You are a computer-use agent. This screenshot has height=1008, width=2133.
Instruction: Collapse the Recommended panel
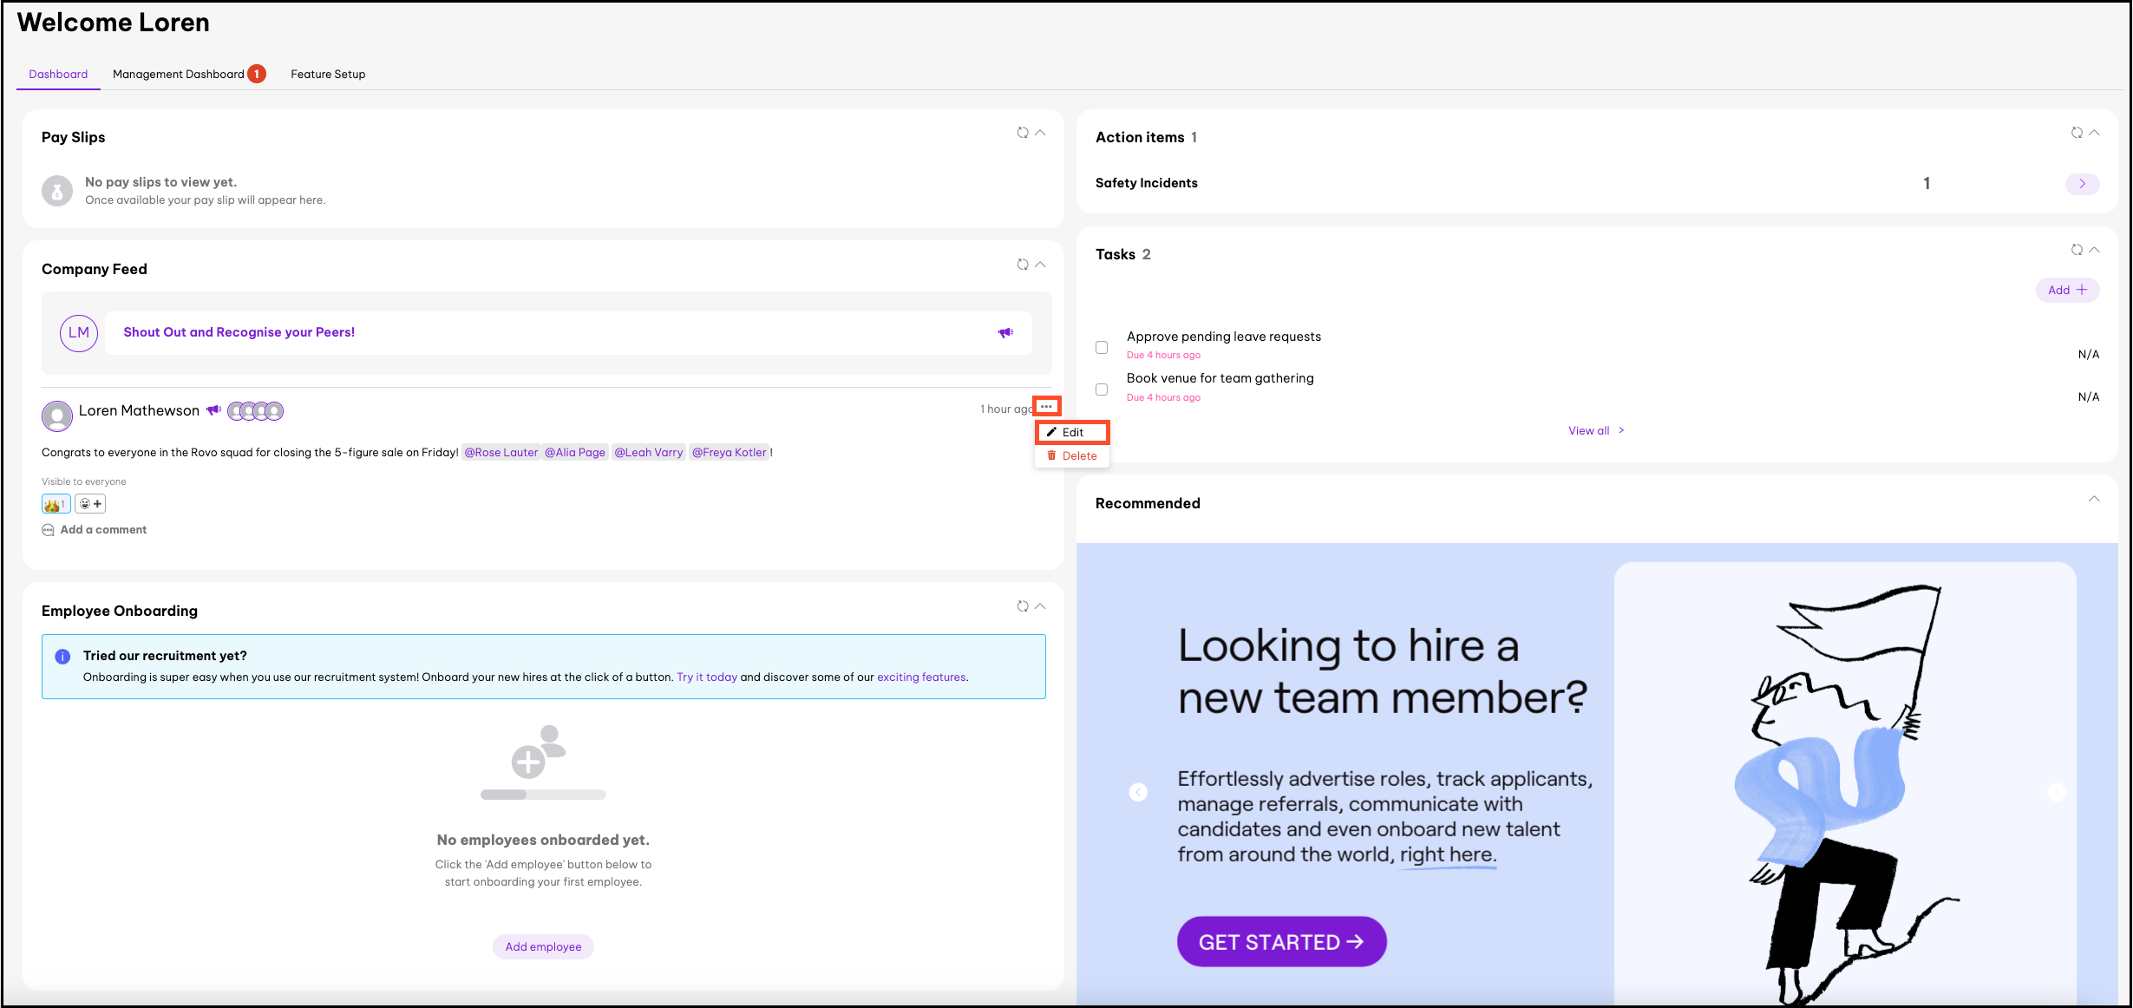(x=2094, y=499)
